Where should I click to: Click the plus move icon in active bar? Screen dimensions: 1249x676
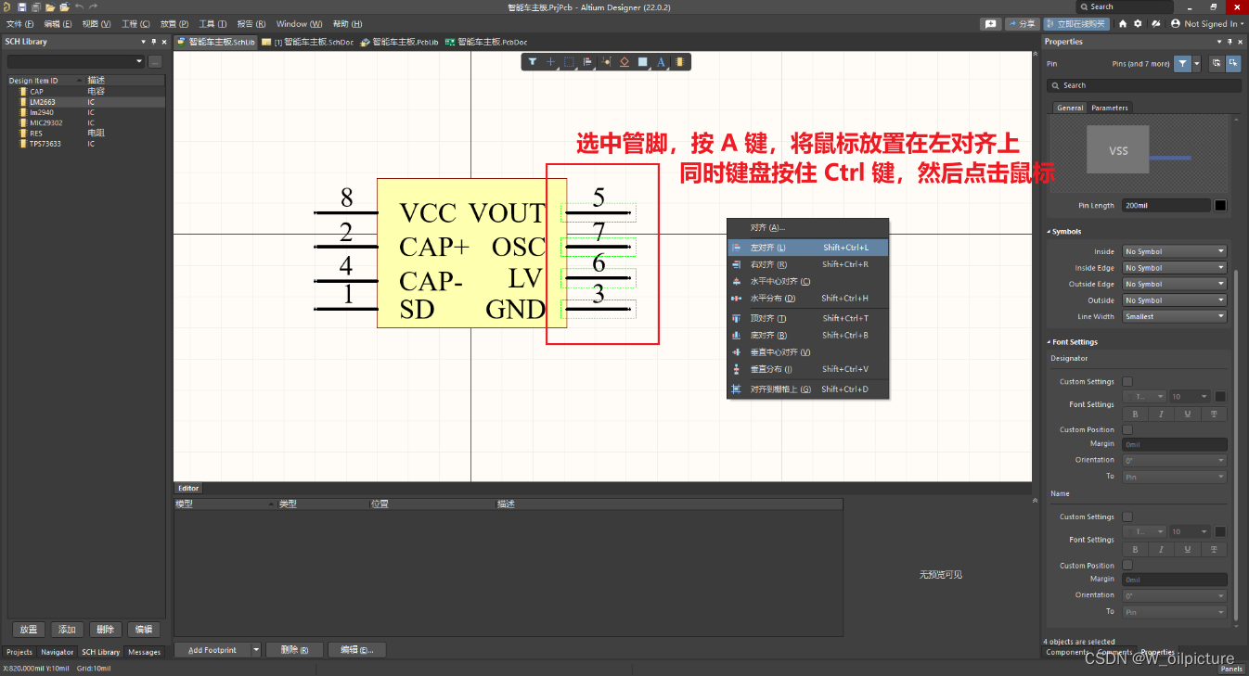pyautogui.click(x=550, y=62)
